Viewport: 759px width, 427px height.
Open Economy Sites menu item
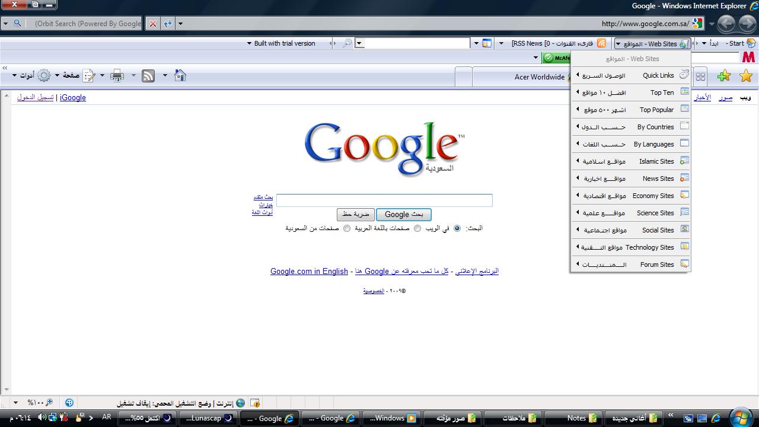point(631,196)
